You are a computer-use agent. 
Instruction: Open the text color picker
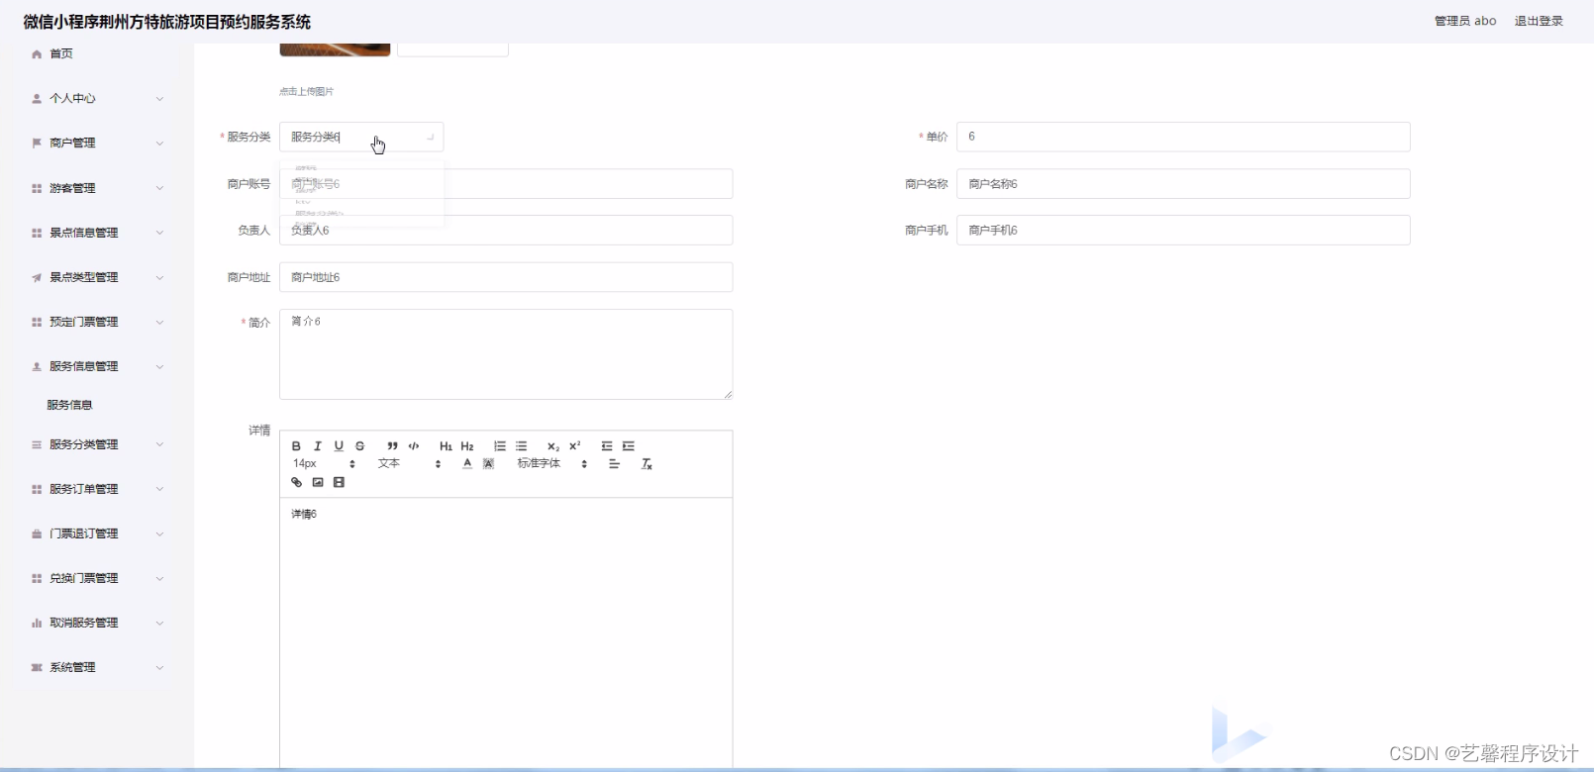coord(467,464)
